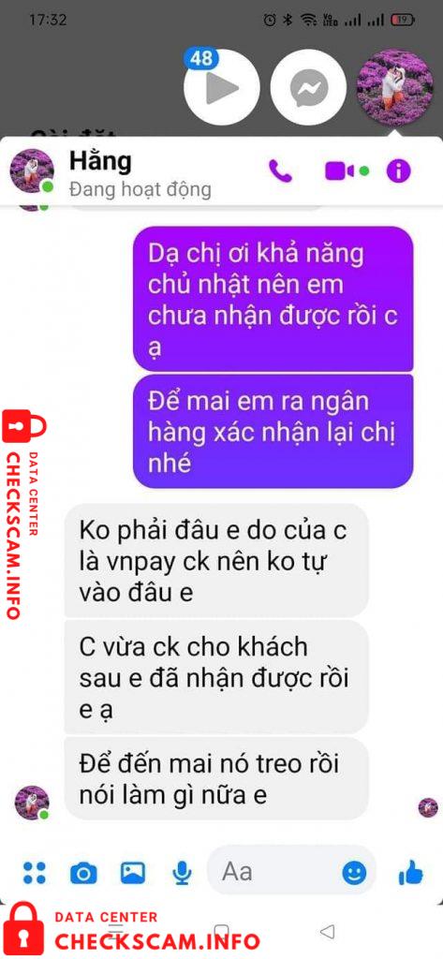The height and width of the screenshot is (959, 443).
Task: Open the photo gallery picker
Action: [x=133, y=872]
